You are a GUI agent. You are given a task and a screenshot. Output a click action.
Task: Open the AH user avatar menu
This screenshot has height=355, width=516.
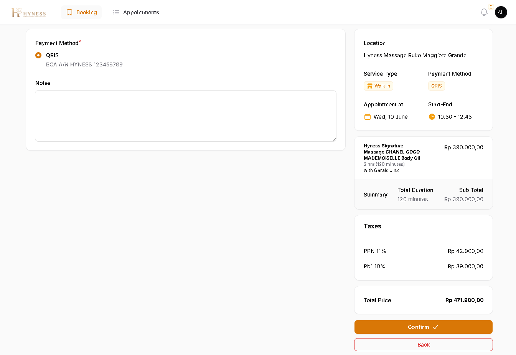coord(501,12)
